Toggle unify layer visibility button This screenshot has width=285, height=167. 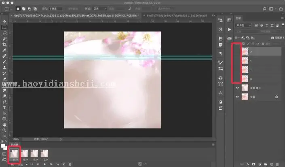[248, 38]
